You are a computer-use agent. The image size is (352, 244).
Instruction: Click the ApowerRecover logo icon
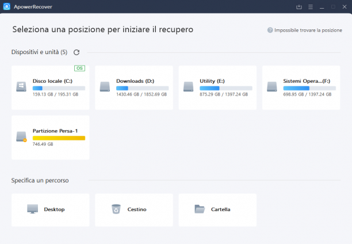point(7,6)
